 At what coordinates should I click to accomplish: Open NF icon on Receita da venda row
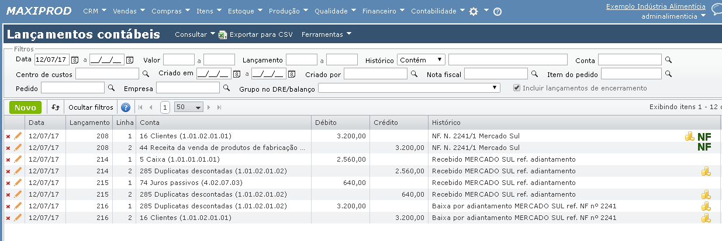[704, 147]
